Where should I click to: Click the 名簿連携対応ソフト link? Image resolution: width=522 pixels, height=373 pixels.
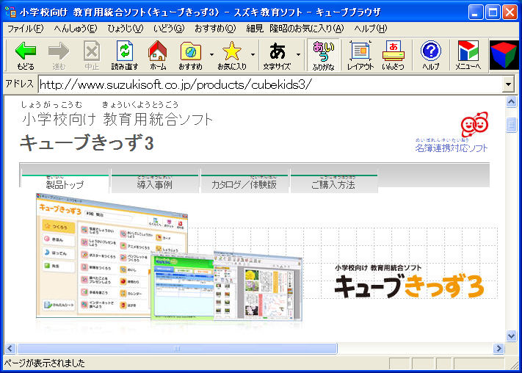tap(451, 148)
